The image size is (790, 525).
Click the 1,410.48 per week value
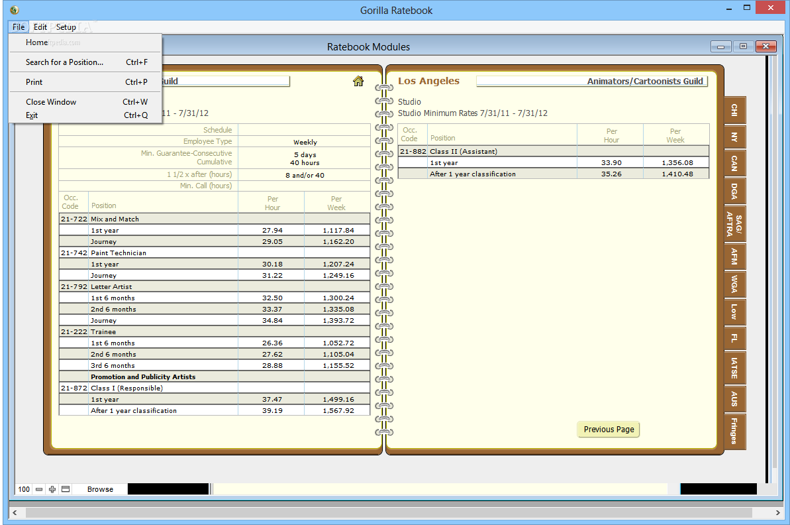pos(677,174)
